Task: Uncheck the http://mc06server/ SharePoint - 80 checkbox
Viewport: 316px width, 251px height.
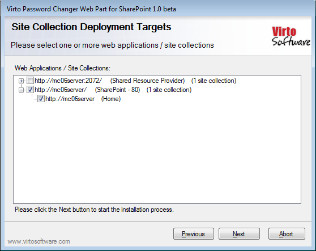Action: point(30,90)
